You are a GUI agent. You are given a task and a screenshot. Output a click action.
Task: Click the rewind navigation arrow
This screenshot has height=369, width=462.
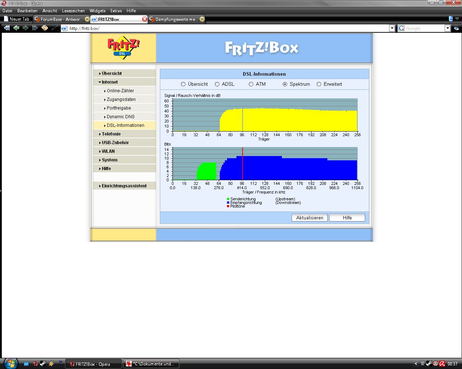[x=6, y=28]
